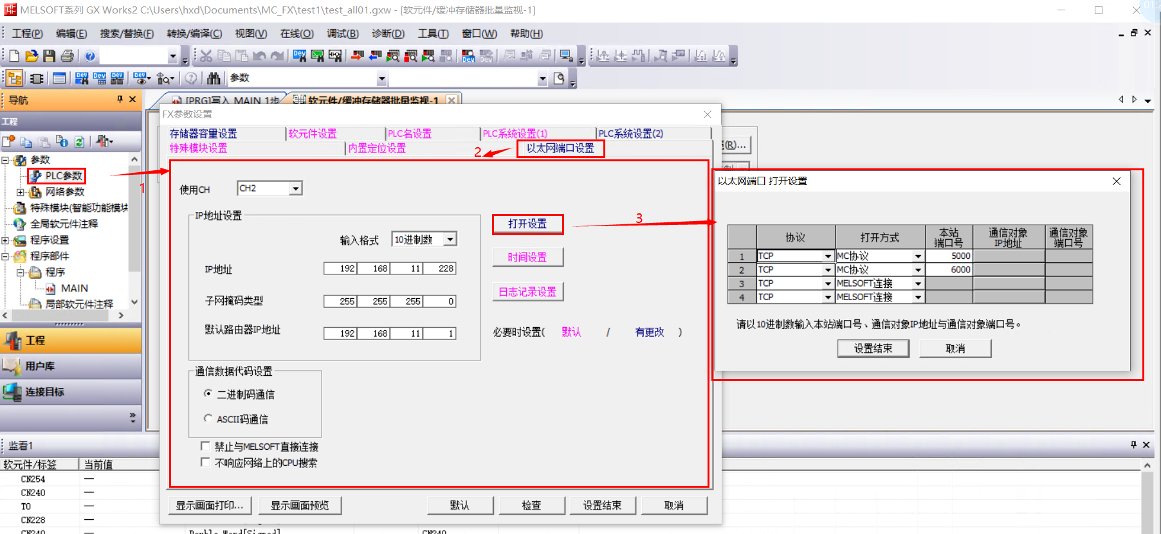Select the MAIN program in the tree
Image resolution: width=1161 pixels, height=534 pixels.
(74, 289)
